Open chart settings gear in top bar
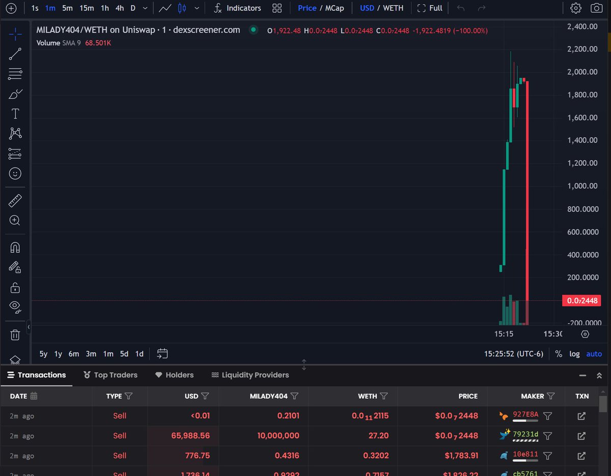 coord(576,8)
